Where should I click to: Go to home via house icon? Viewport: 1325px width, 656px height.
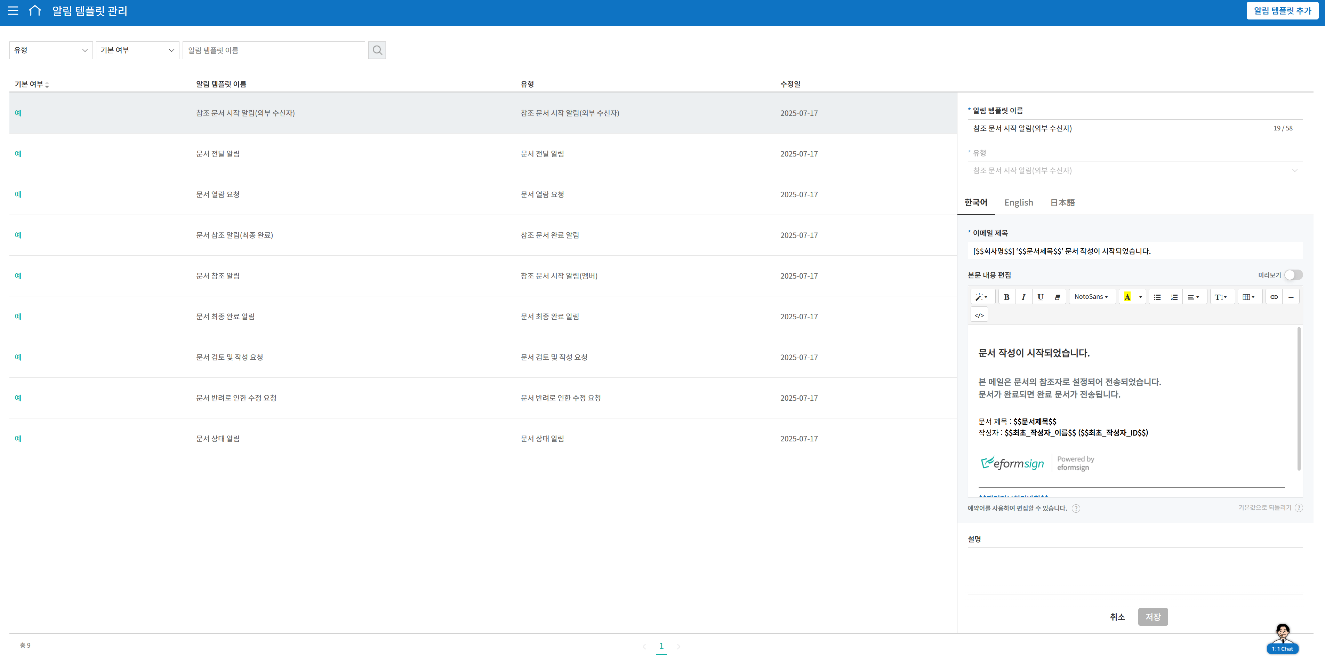(x=34, y=11)
